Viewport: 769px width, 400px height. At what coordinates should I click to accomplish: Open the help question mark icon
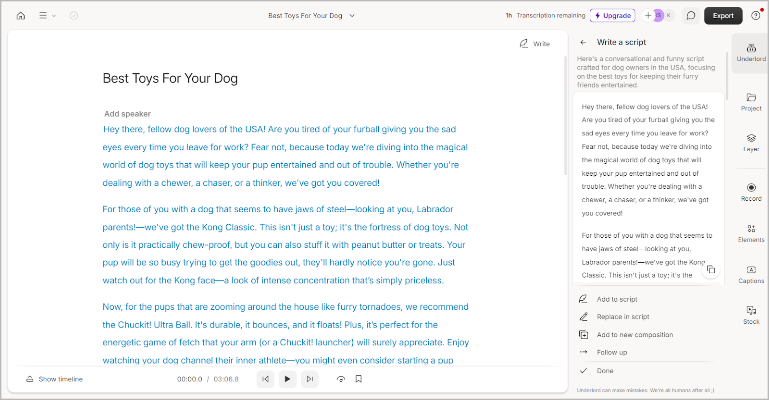tap(756, 15)
